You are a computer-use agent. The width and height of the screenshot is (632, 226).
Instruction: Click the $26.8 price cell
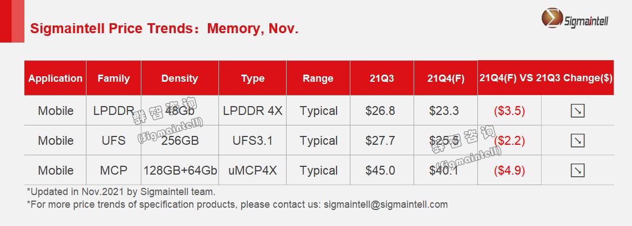point(380,111)
